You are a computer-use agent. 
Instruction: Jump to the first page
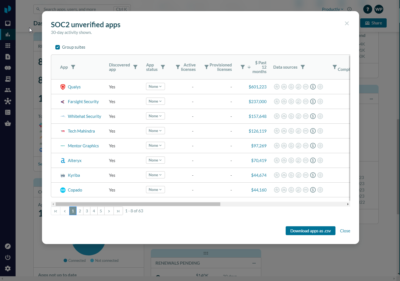click(x=56, y=211)
